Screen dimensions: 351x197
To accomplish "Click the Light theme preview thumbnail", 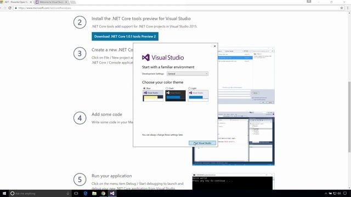I will point(198,96).
